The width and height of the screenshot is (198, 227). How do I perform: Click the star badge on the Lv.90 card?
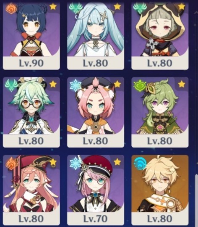(53, 7)
